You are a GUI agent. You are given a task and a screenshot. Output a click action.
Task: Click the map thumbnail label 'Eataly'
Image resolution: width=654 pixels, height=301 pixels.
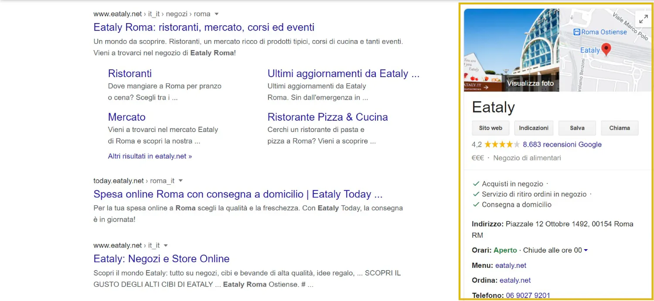590,50
